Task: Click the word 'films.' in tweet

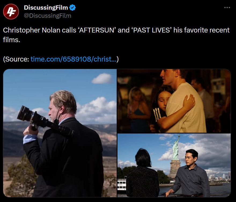Action: (12, 40)
